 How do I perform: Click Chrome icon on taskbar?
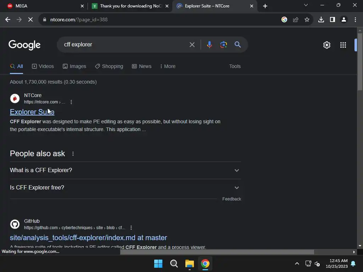[205, 263]
